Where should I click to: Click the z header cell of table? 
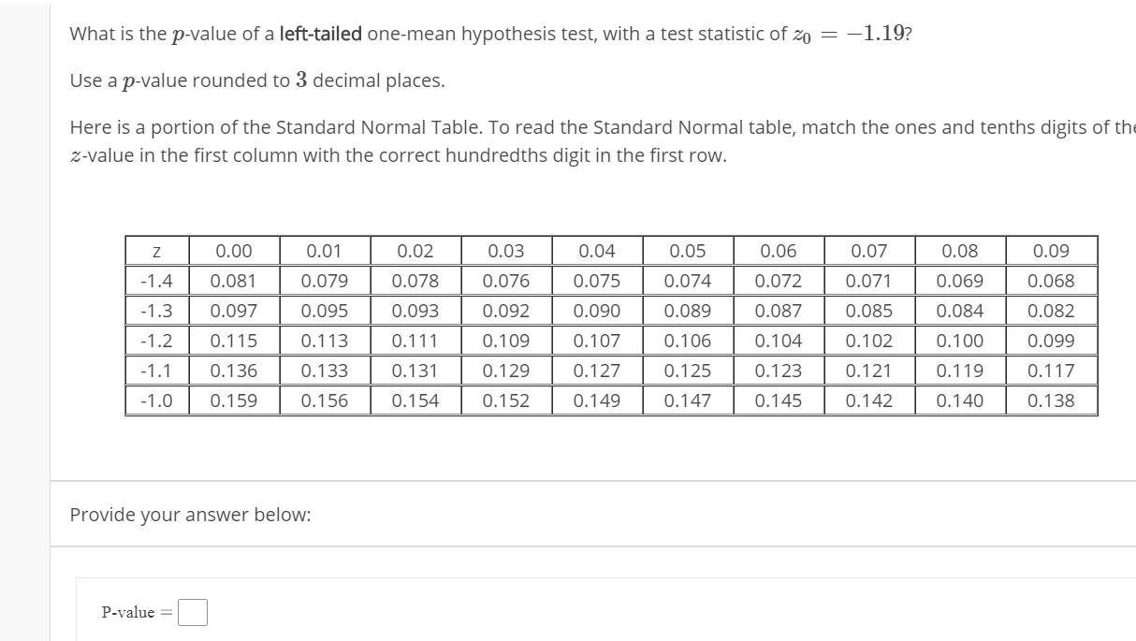click(x=157, y=251)
